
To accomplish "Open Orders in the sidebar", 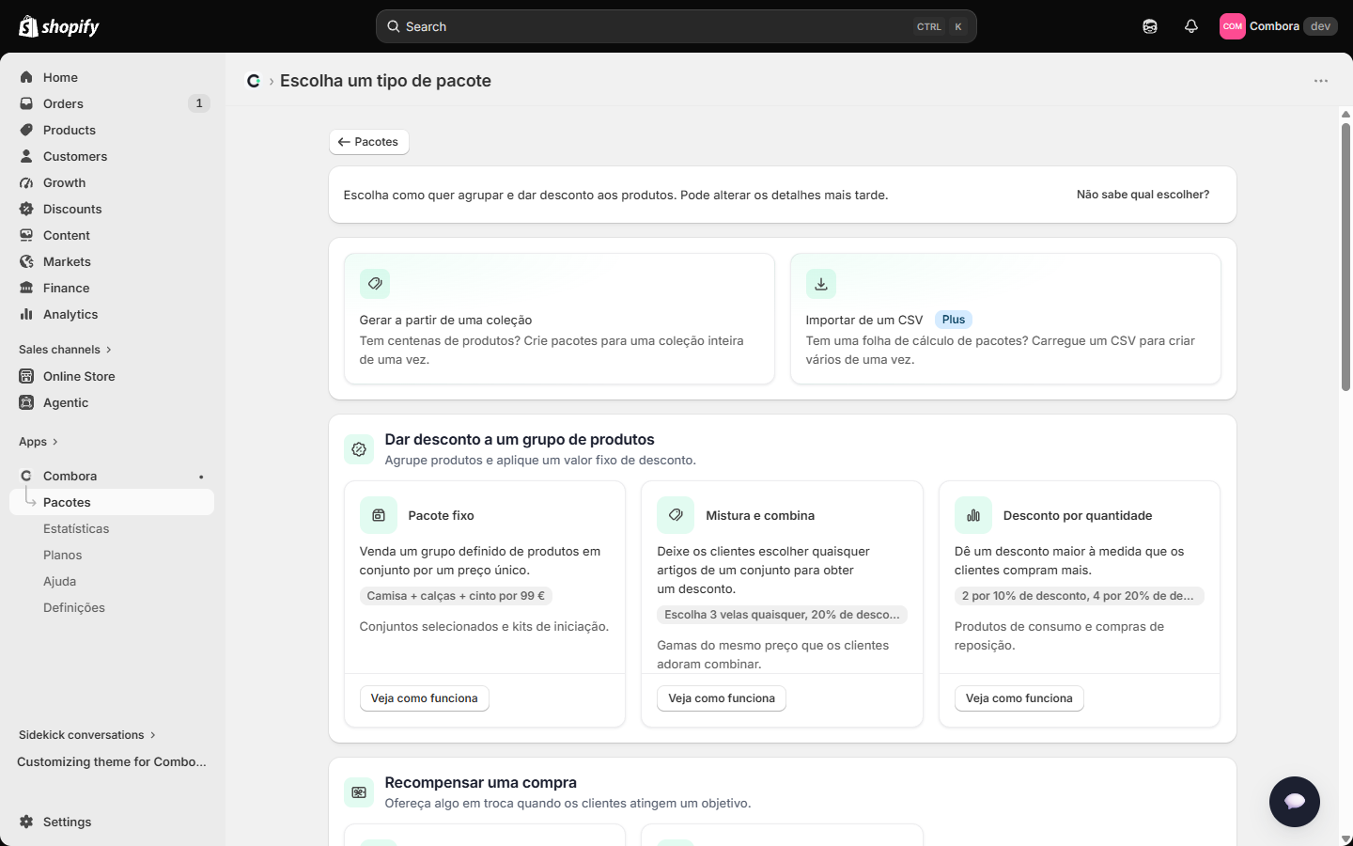I will click(112, 103).
